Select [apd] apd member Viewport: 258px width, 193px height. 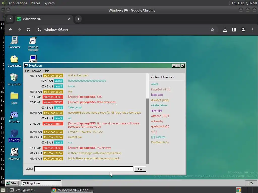(157, 95)
